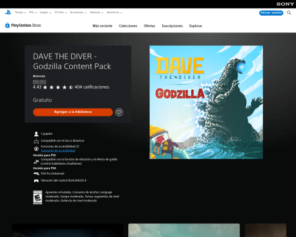Open the Ofertas tab
The width and height of the screenshot is (296, 237).
[150, 26]
